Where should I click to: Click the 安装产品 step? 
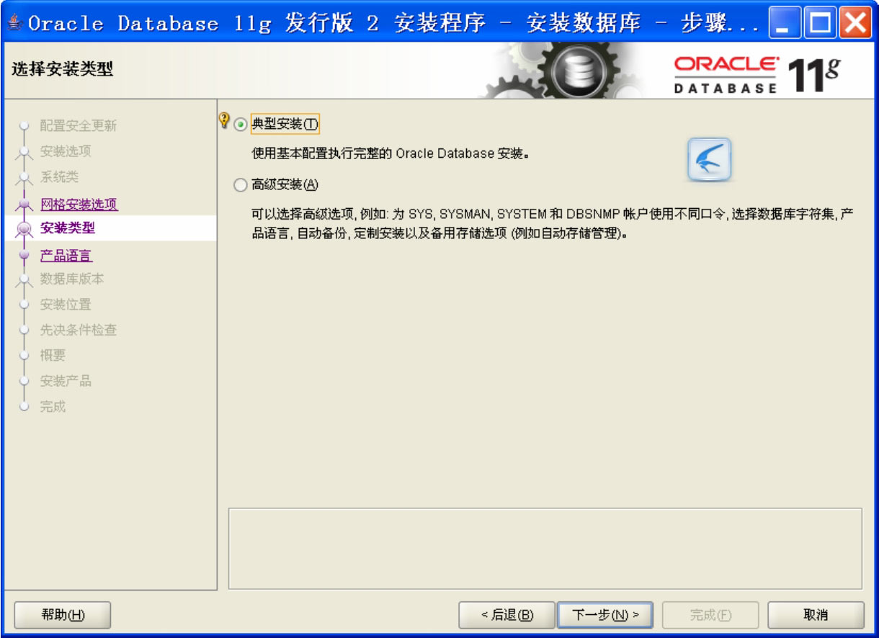(x=66, y=381)
